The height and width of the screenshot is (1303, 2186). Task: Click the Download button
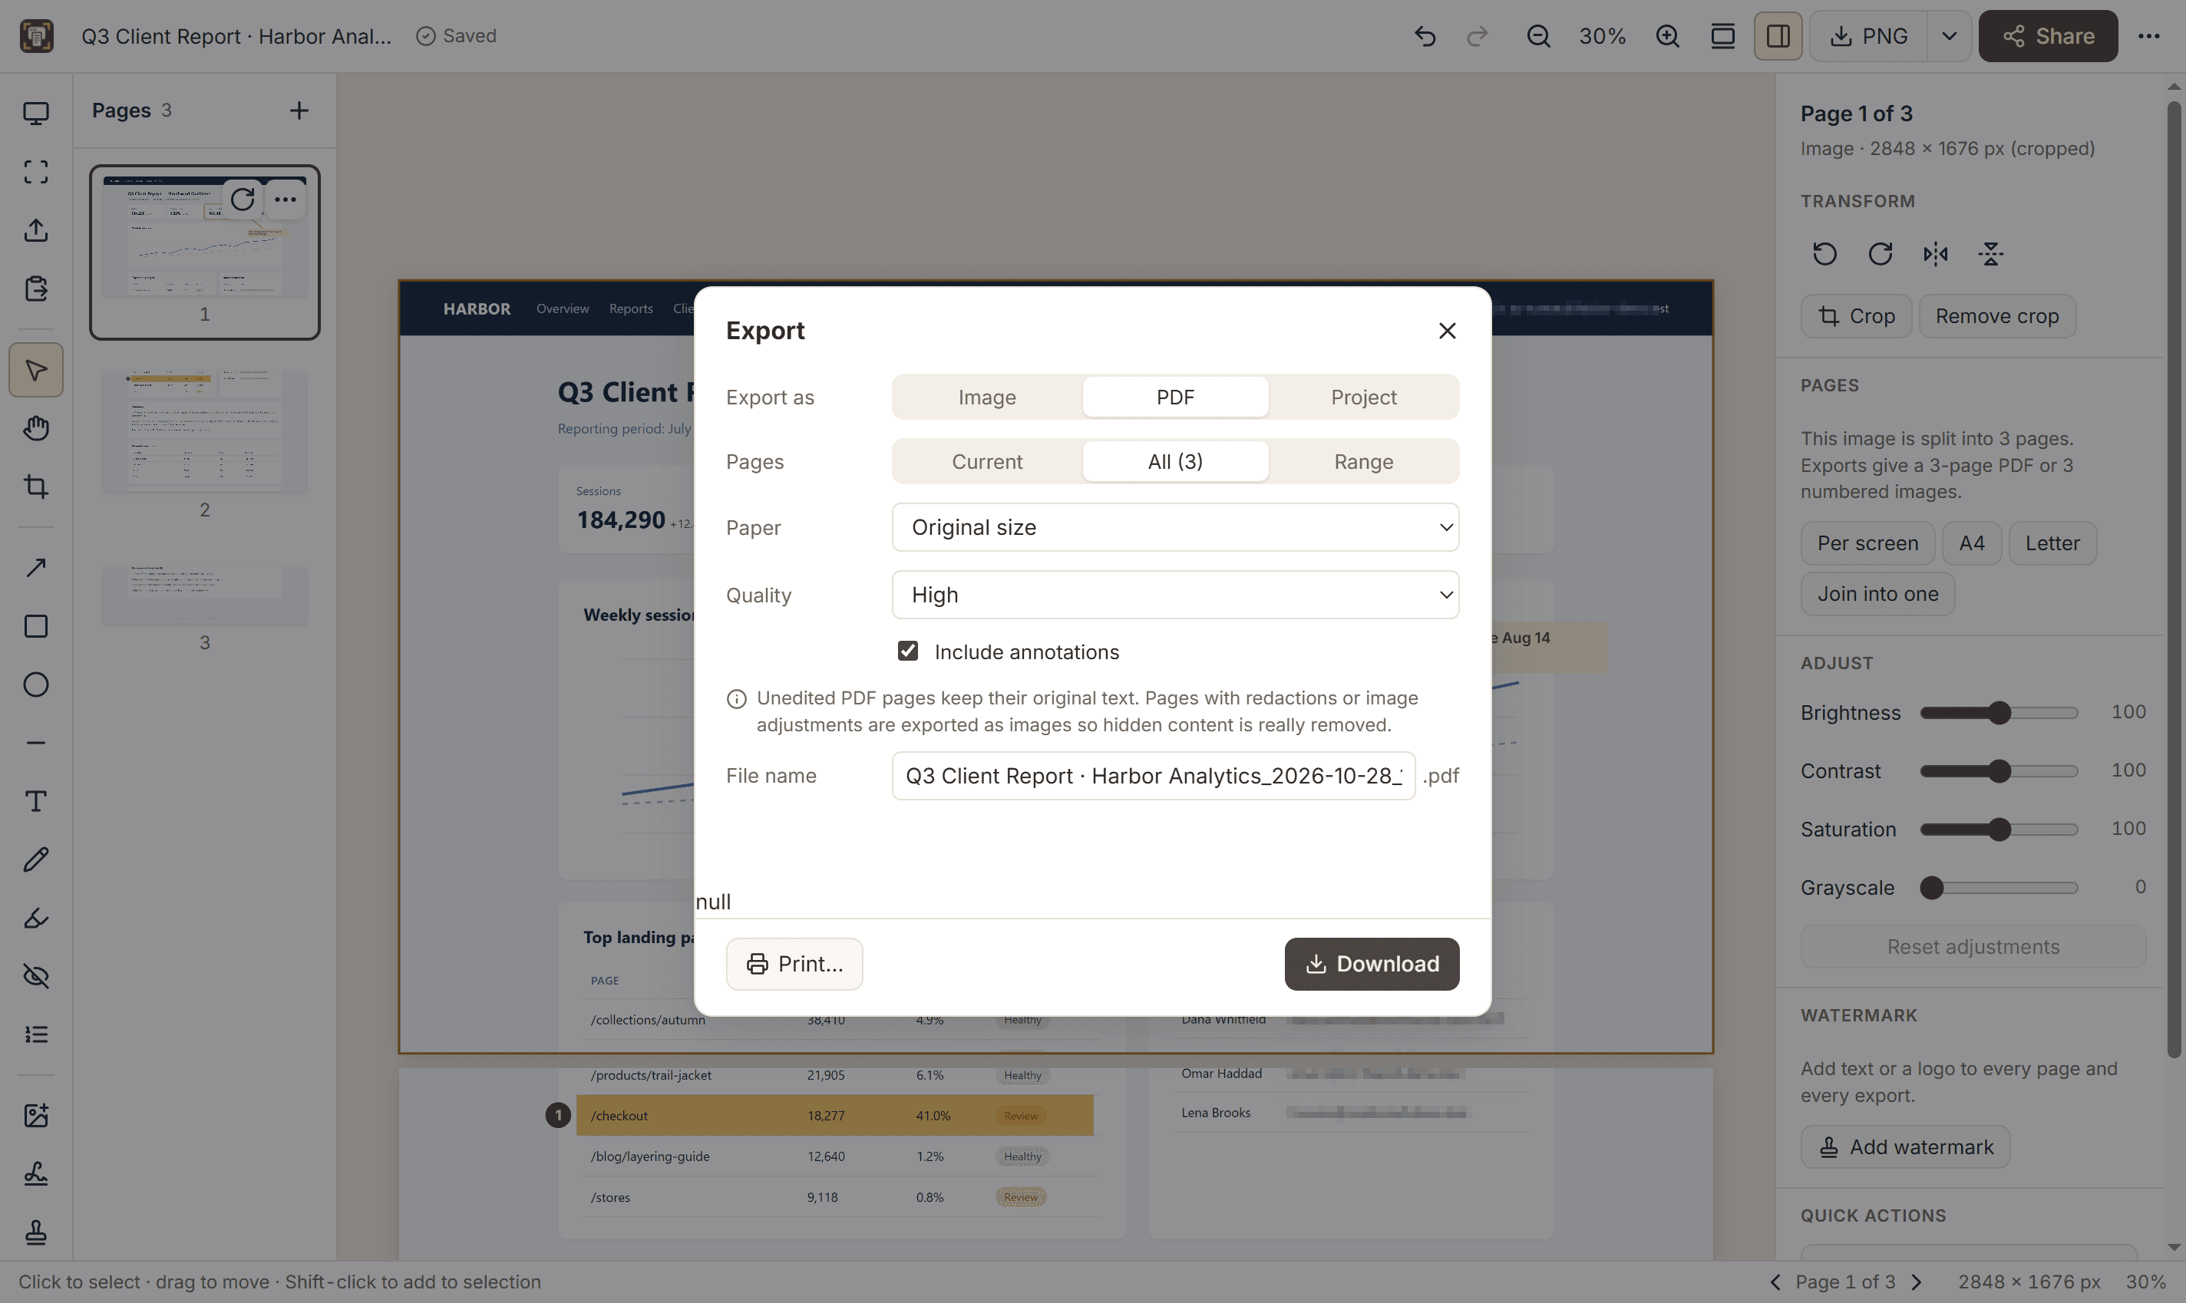[1372, 964]
